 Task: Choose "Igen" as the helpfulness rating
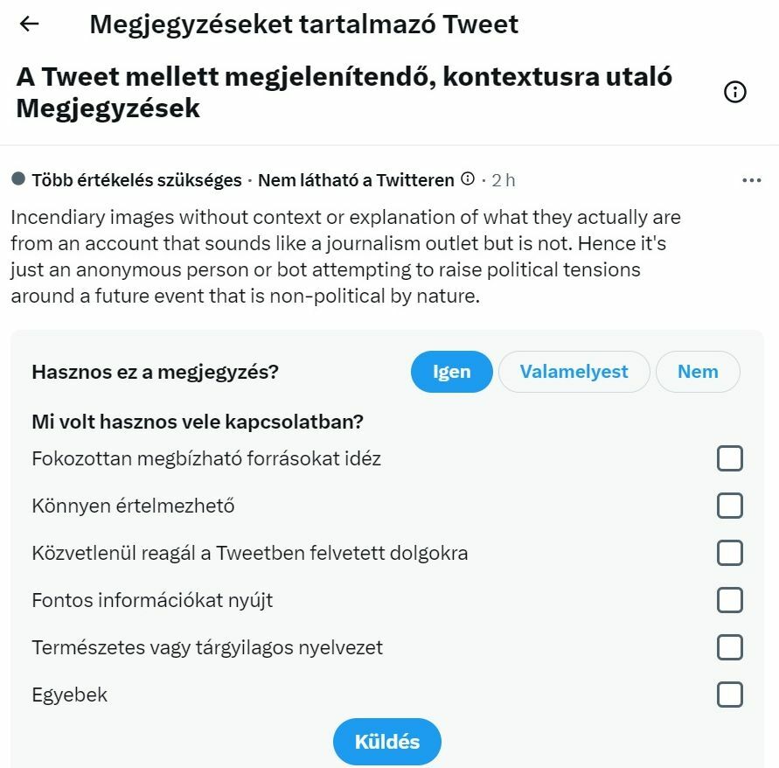452,372
